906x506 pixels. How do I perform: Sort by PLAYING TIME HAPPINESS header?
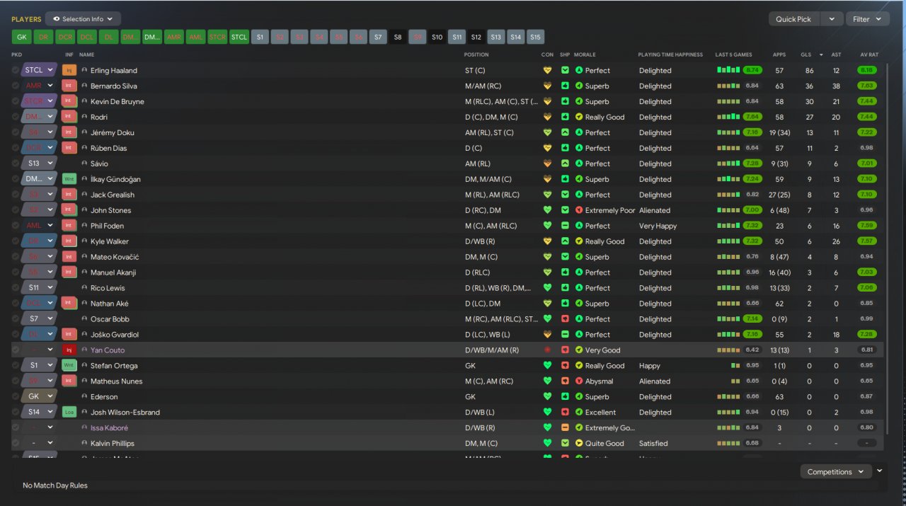670,54
